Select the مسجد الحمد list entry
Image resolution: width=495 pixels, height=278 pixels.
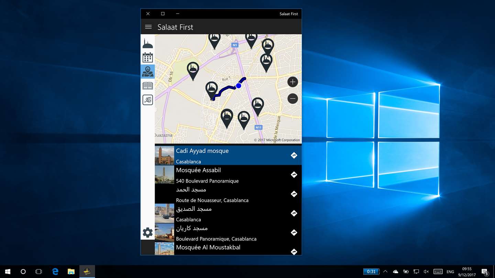[228, 194]
